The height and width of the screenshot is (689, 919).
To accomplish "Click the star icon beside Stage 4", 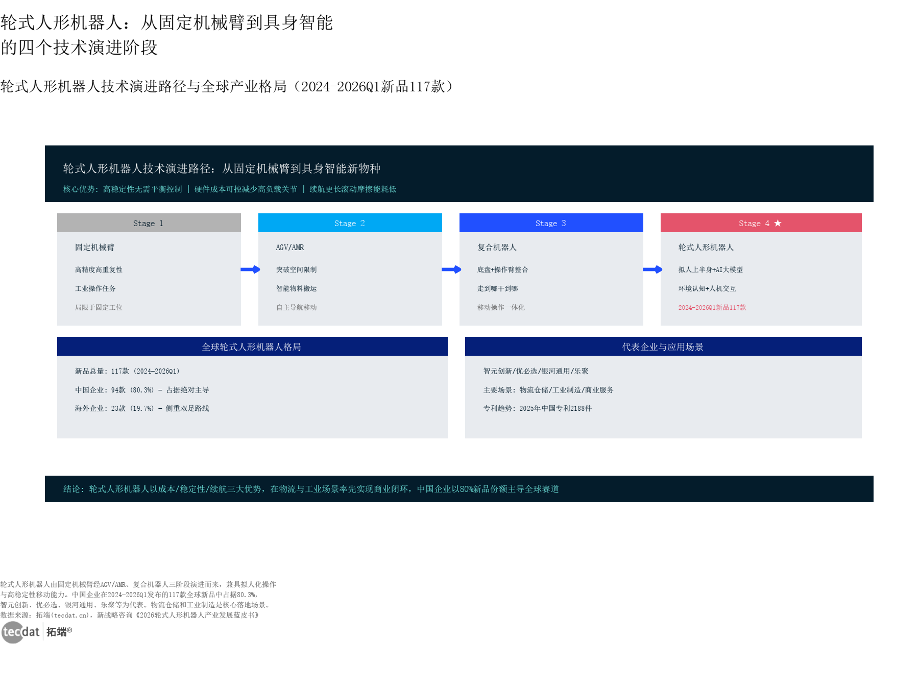I will tap(778, 223).
